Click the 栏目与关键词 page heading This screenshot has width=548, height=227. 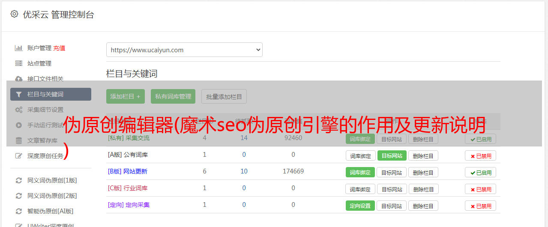point(132,74)
